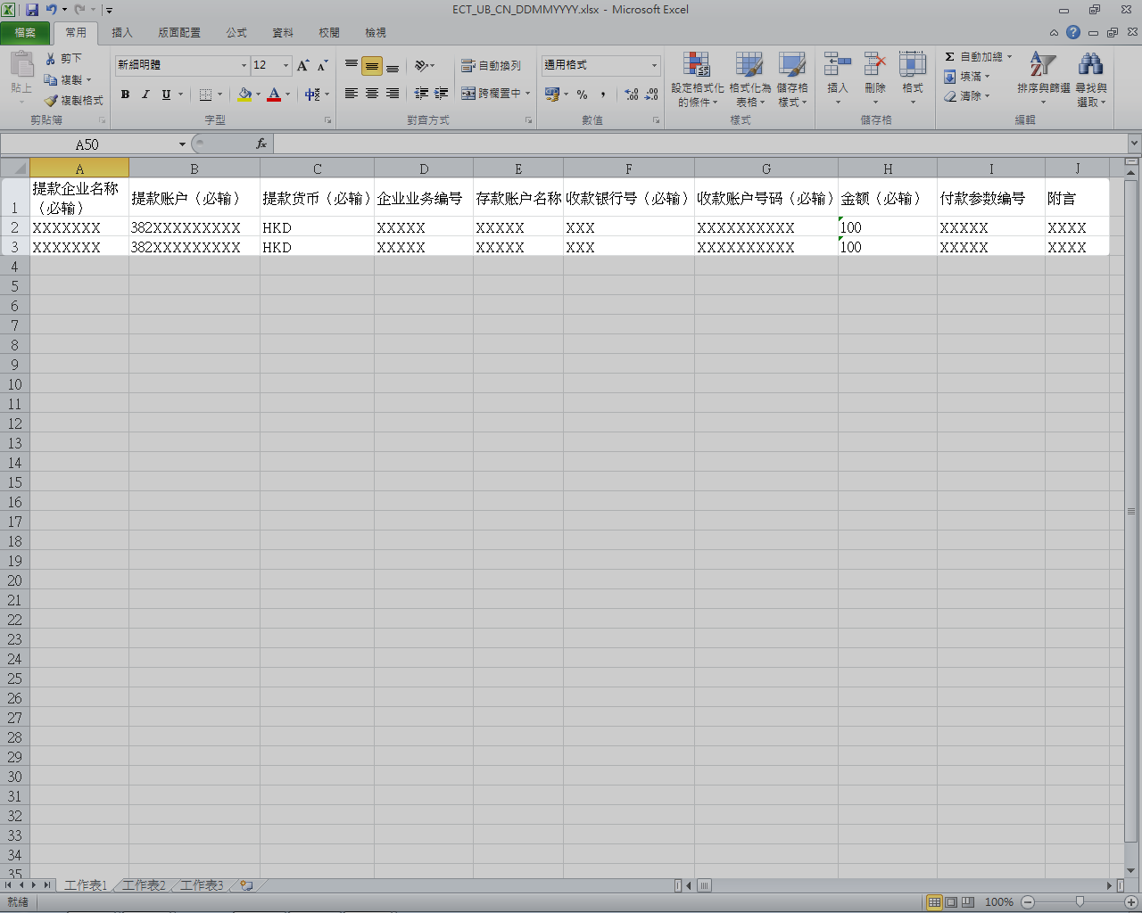The image size is (1142, 913).
Task: Toggle Bold formatting
Action: point(125,95)
